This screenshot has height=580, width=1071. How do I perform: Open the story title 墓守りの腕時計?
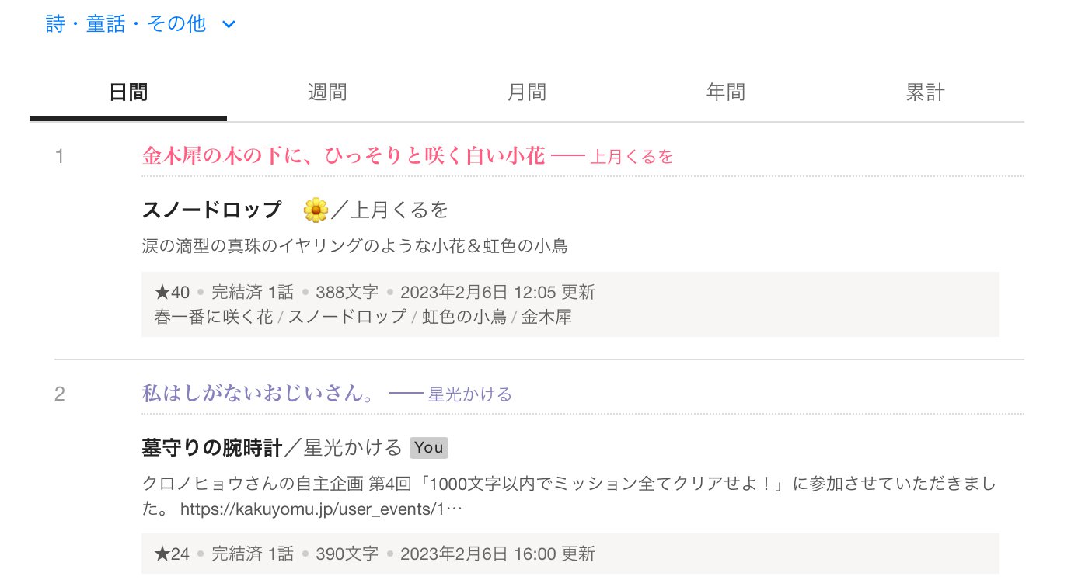pos(212,447)
